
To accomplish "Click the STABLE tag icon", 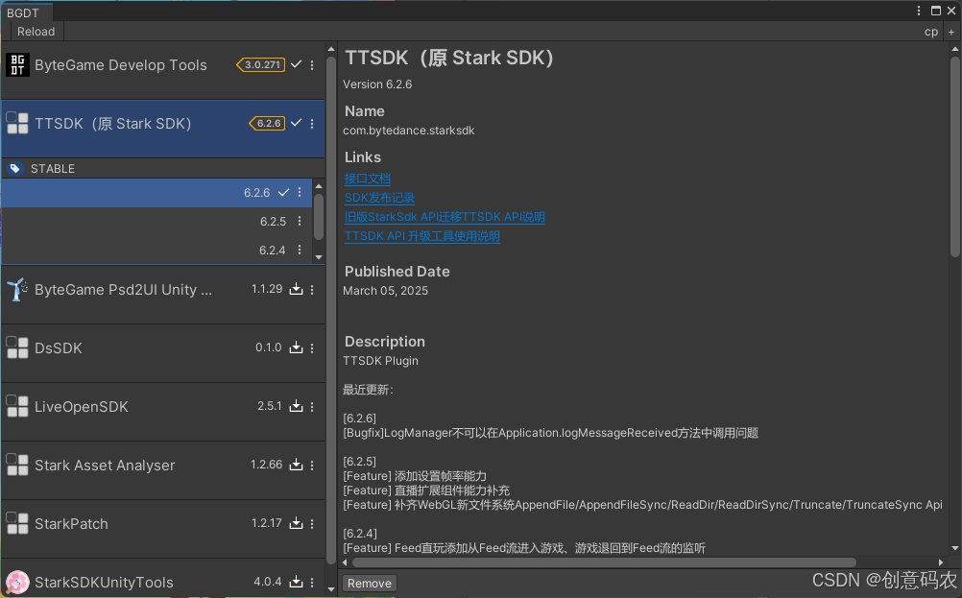I will 15,168.
